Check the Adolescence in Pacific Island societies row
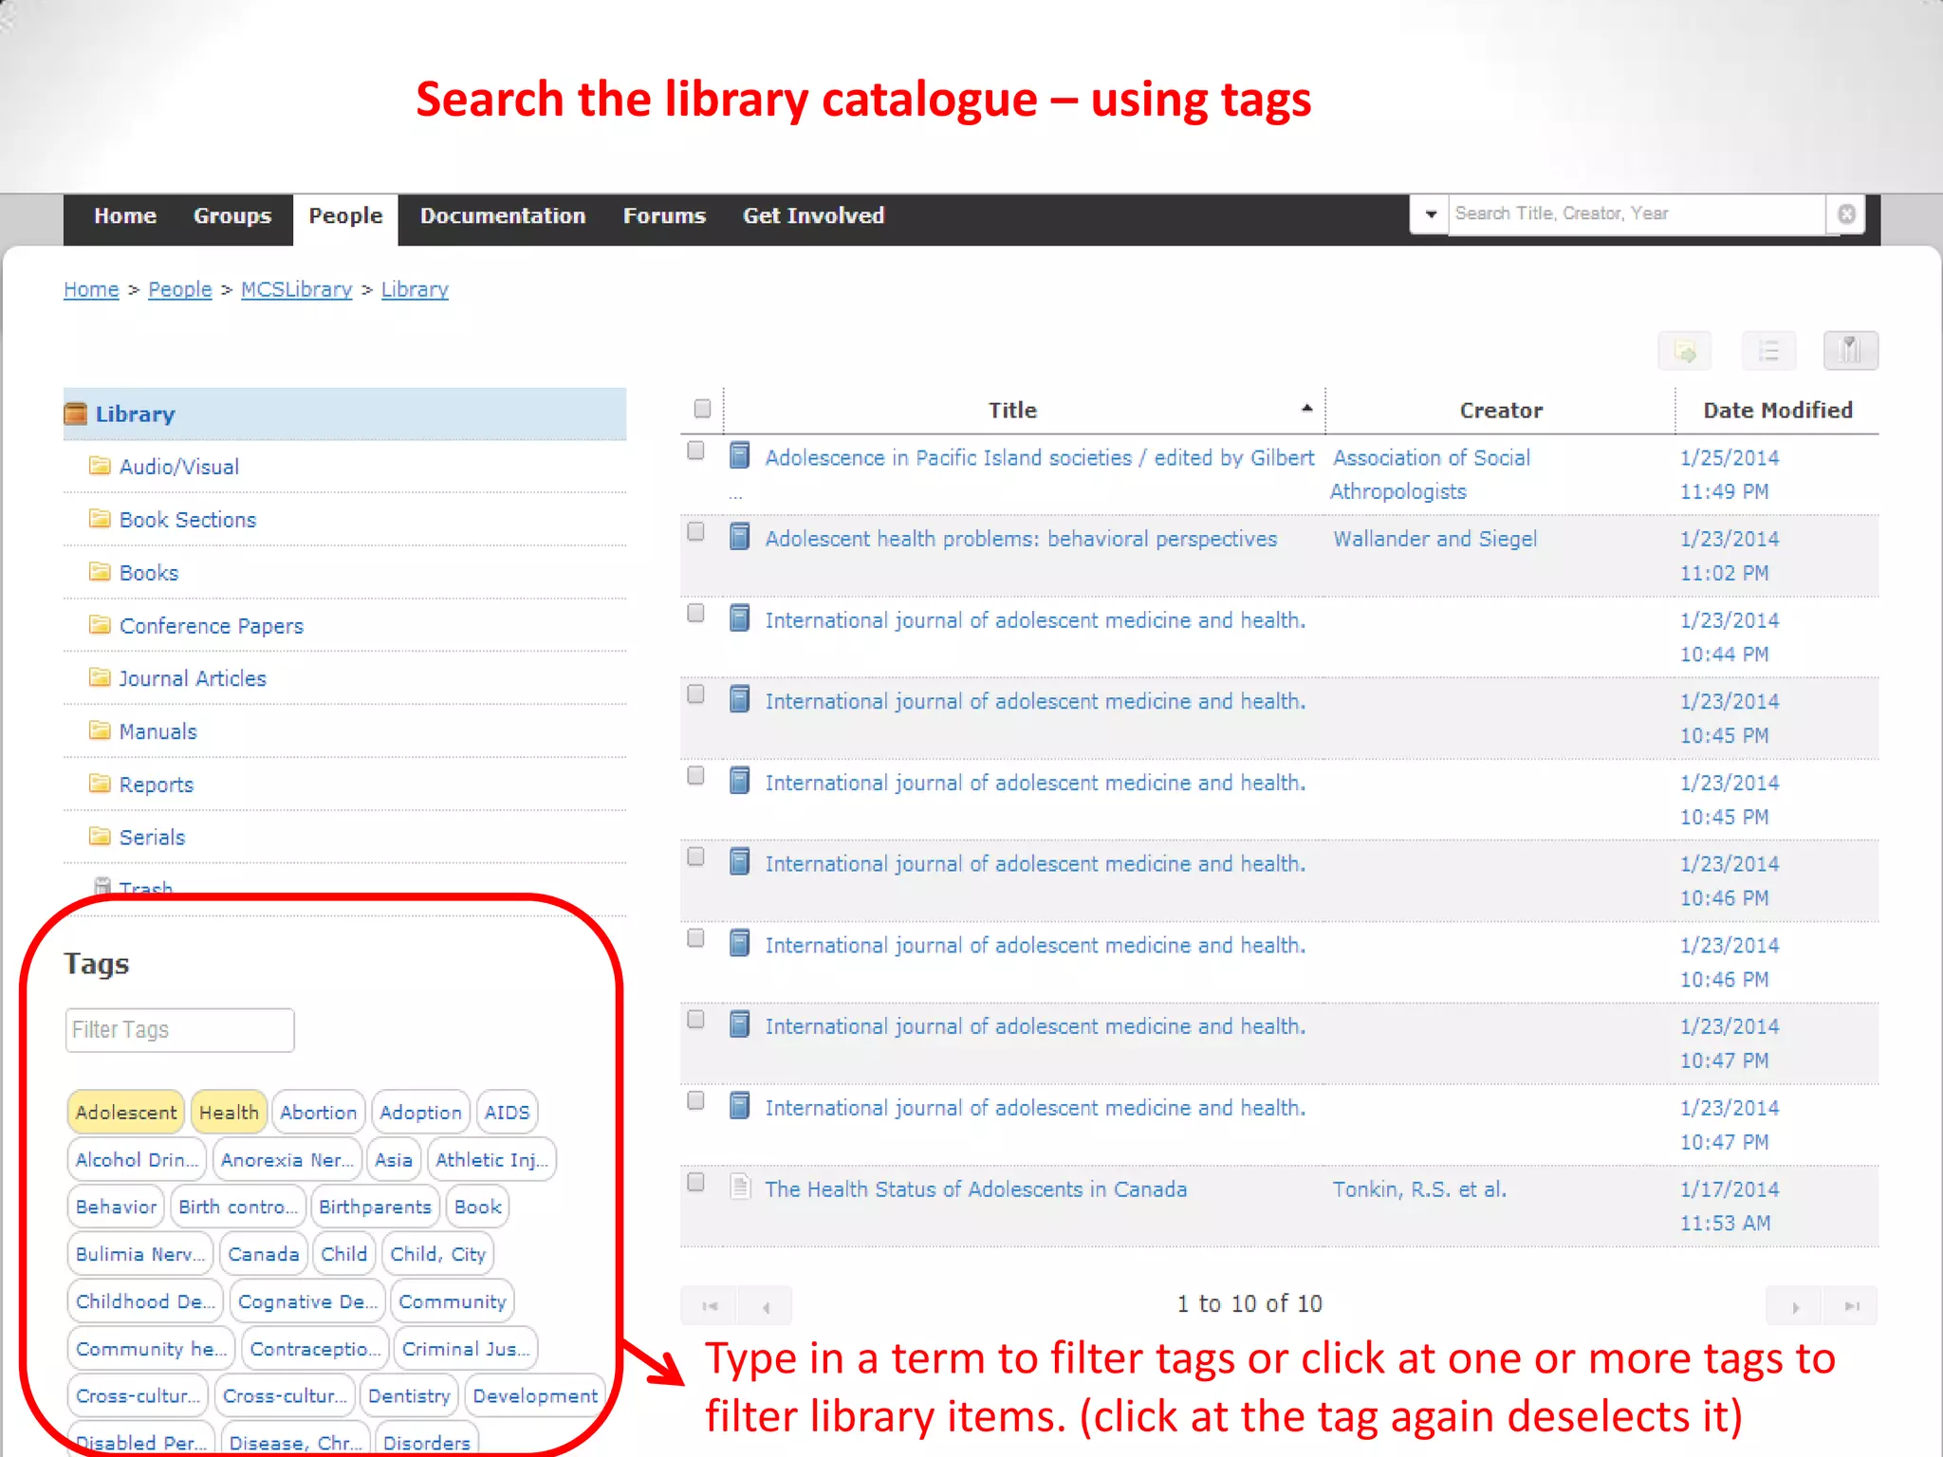 (x=695, y=451)
